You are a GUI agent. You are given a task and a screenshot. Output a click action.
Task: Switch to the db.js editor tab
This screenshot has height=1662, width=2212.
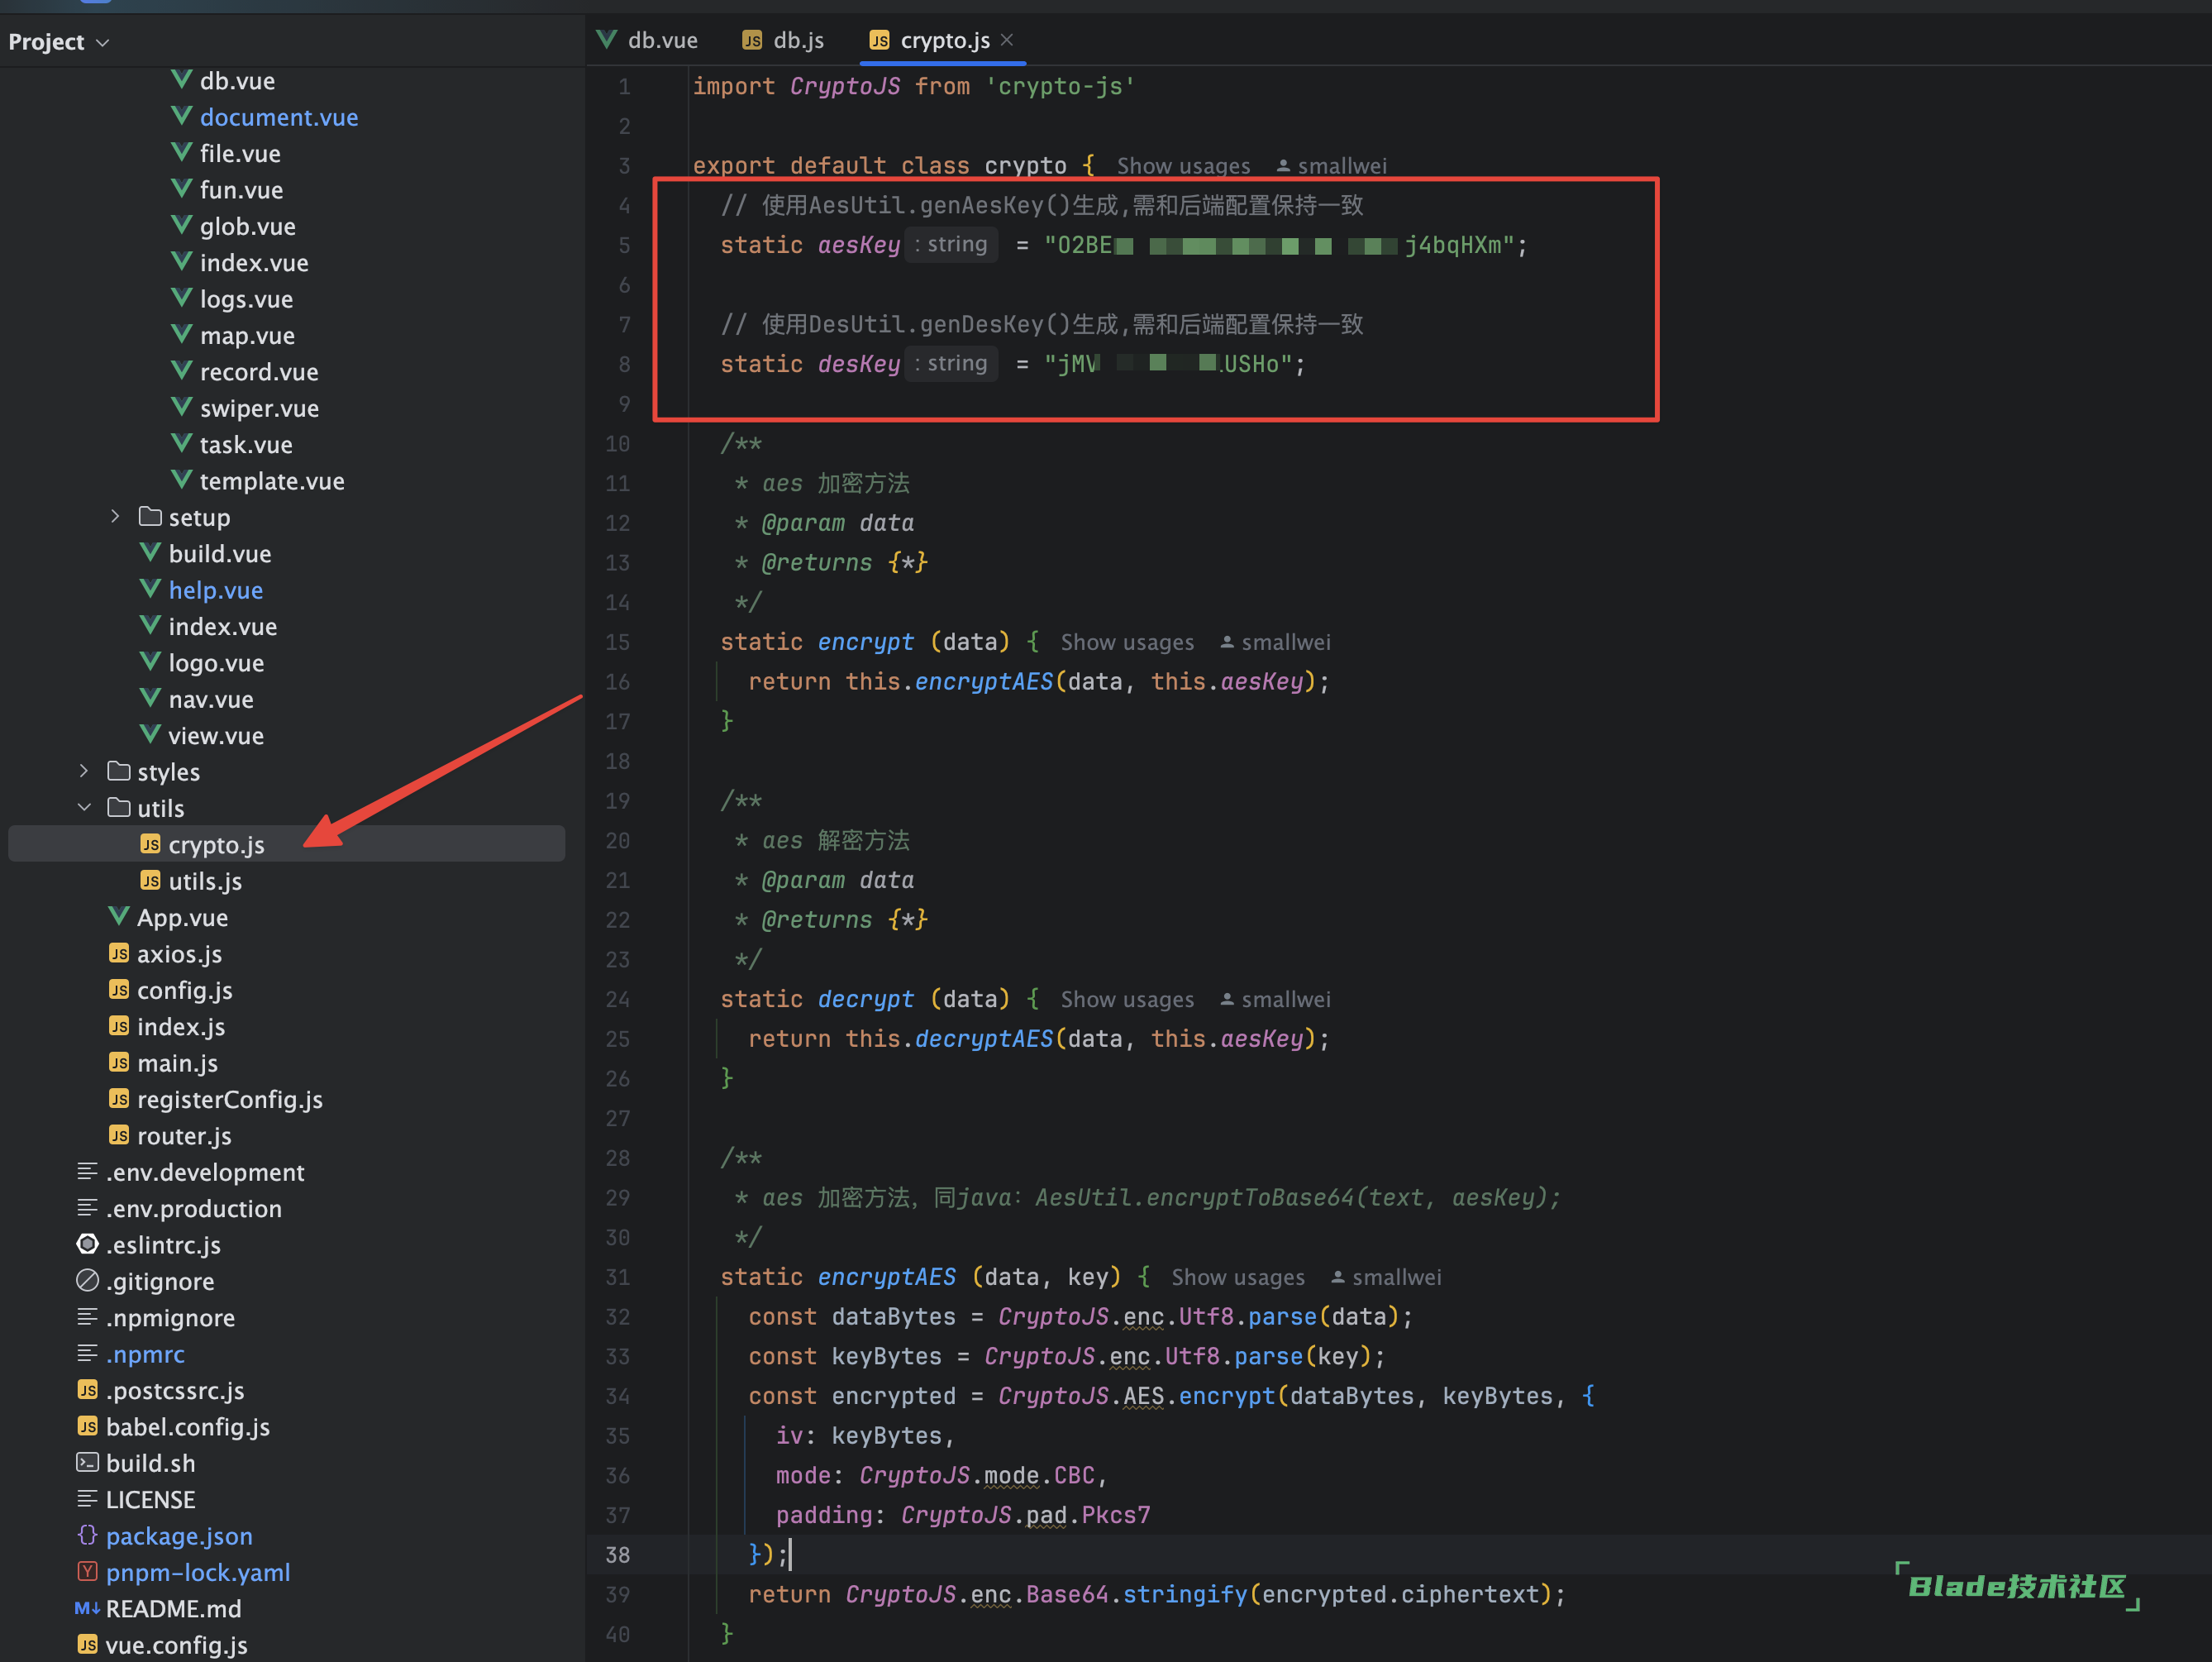[x=783, y=40]
